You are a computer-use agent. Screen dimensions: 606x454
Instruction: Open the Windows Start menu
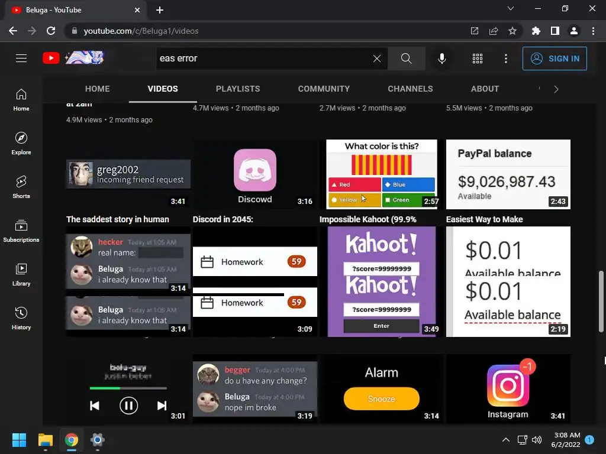(19, 440)
